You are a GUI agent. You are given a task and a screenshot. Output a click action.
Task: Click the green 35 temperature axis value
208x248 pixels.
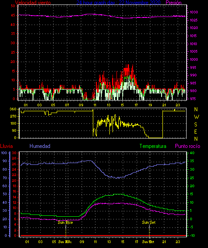coord(192,161)
